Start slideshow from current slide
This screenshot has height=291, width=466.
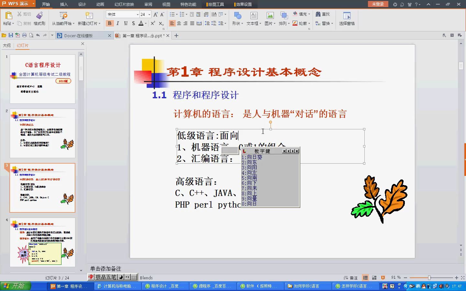click(x=63, y=15)
